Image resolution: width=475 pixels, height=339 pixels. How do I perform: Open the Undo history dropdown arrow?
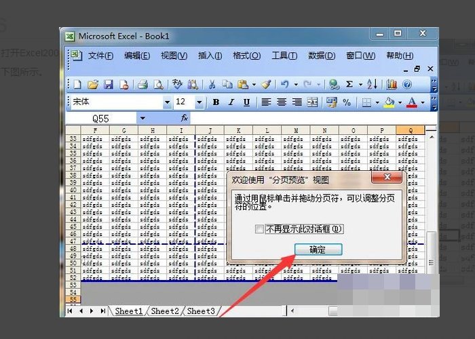tap(296, 85)
